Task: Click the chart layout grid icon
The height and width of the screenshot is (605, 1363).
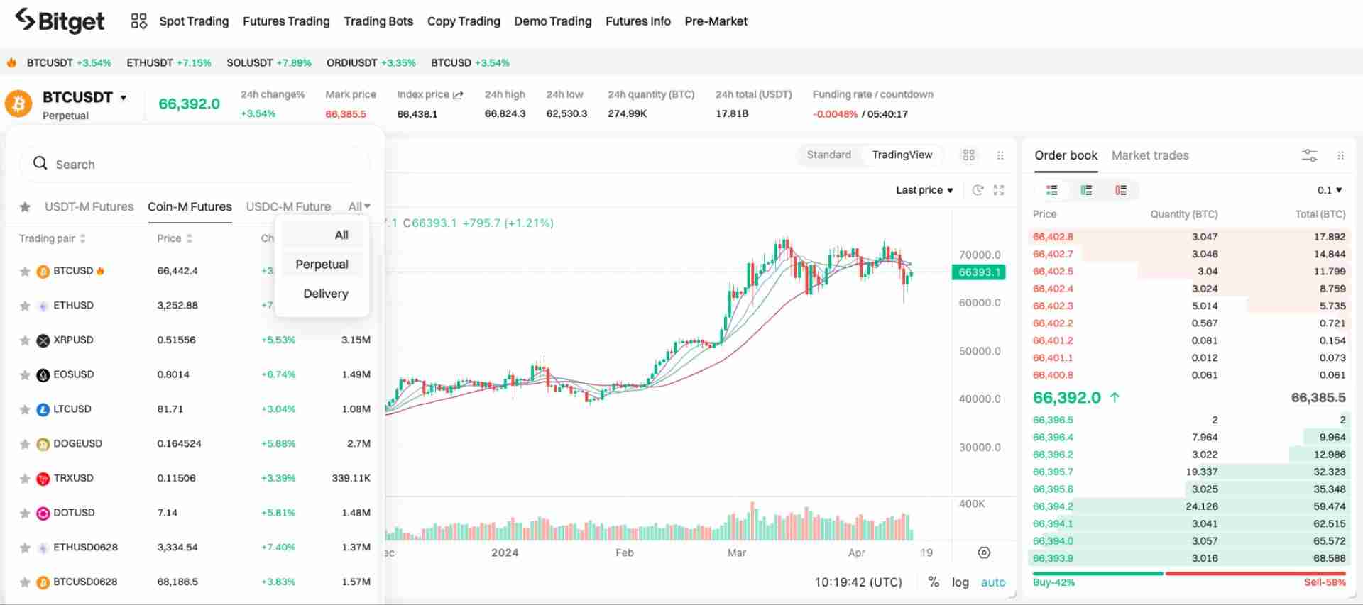Action: pos(968,155)
